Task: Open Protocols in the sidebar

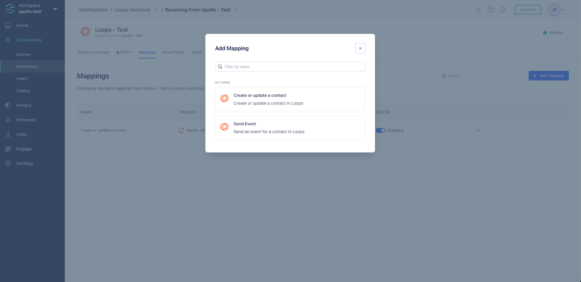Action: pos(26,120)
